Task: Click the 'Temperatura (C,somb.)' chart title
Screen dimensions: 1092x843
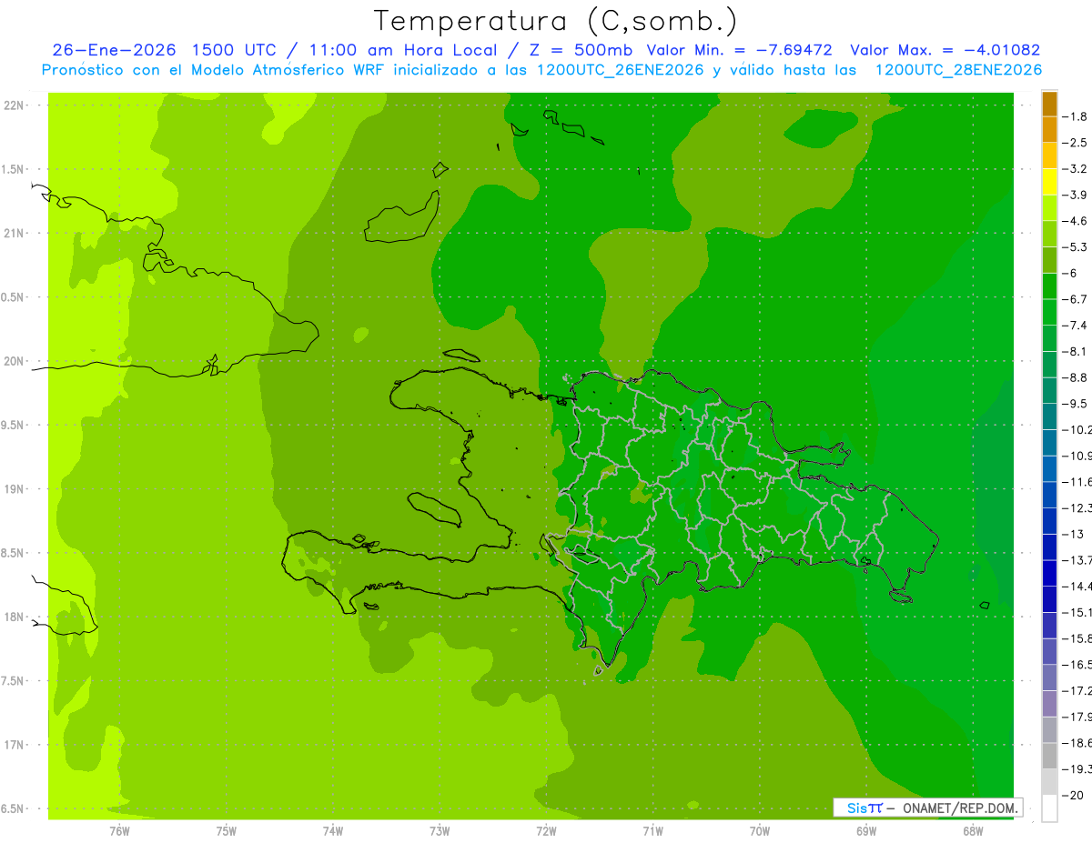Action: pos(556,21)
